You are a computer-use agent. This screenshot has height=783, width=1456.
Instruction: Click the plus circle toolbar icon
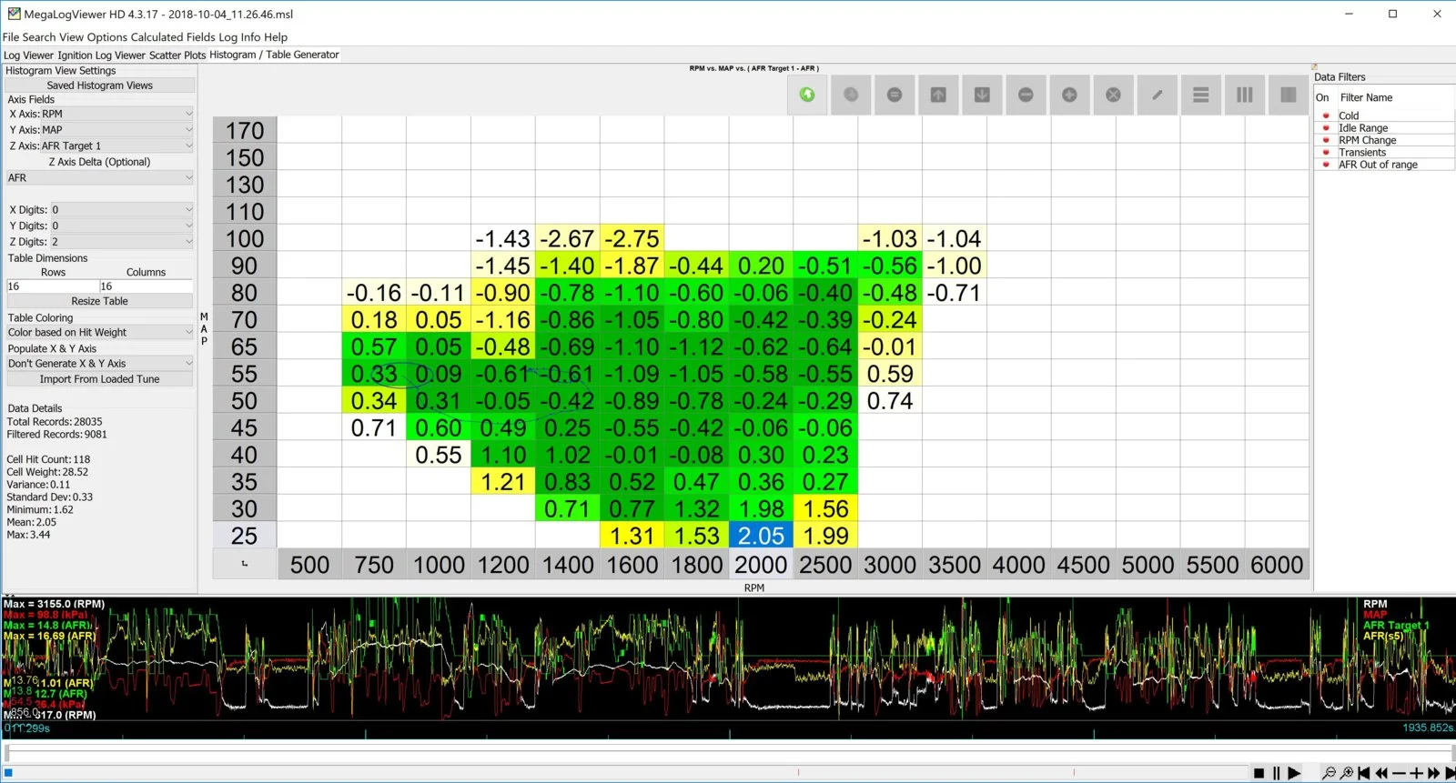coord(1069,95)
